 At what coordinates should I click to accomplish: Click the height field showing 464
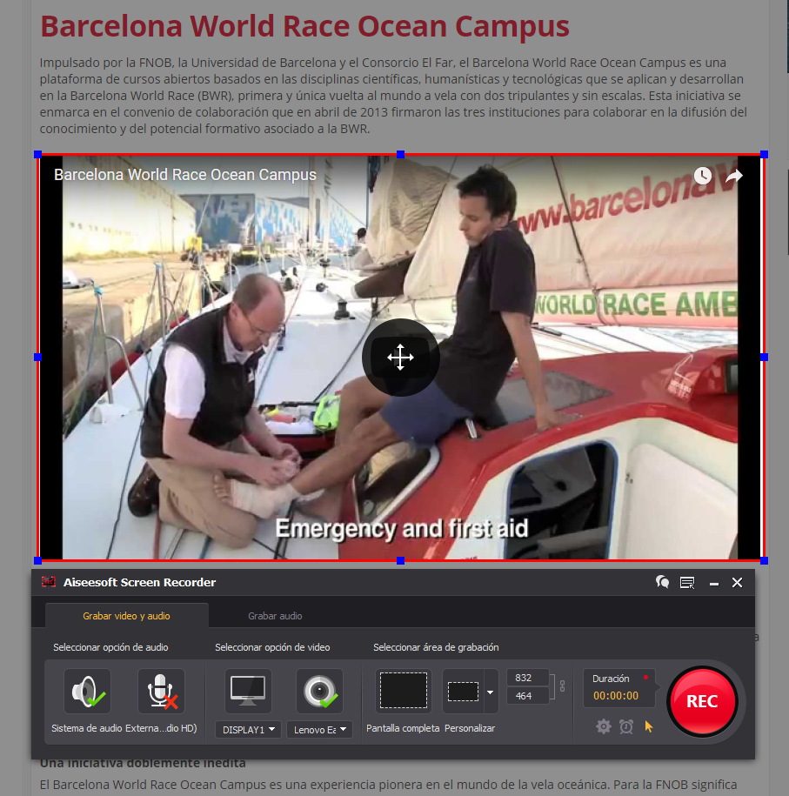pyautogui.click(x=527, y=696)
